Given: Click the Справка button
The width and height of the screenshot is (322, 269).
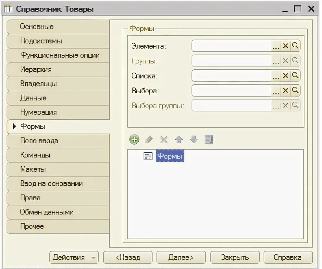Looking at the screenshot, I should [288, 257].
